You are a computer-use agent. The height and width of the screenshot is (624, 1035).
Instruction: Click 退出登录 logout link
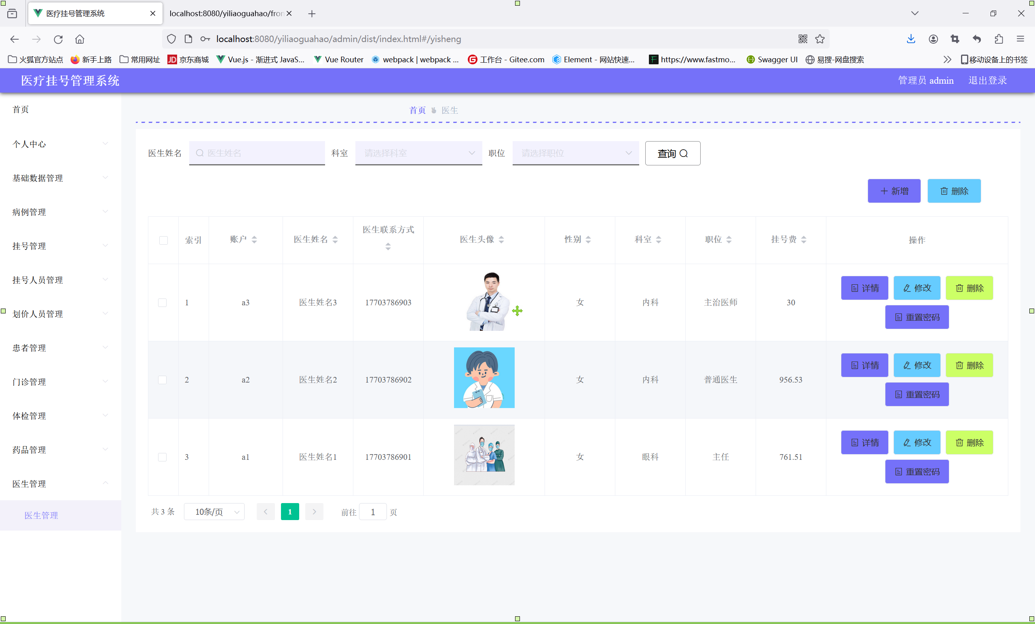pos(988,80)
